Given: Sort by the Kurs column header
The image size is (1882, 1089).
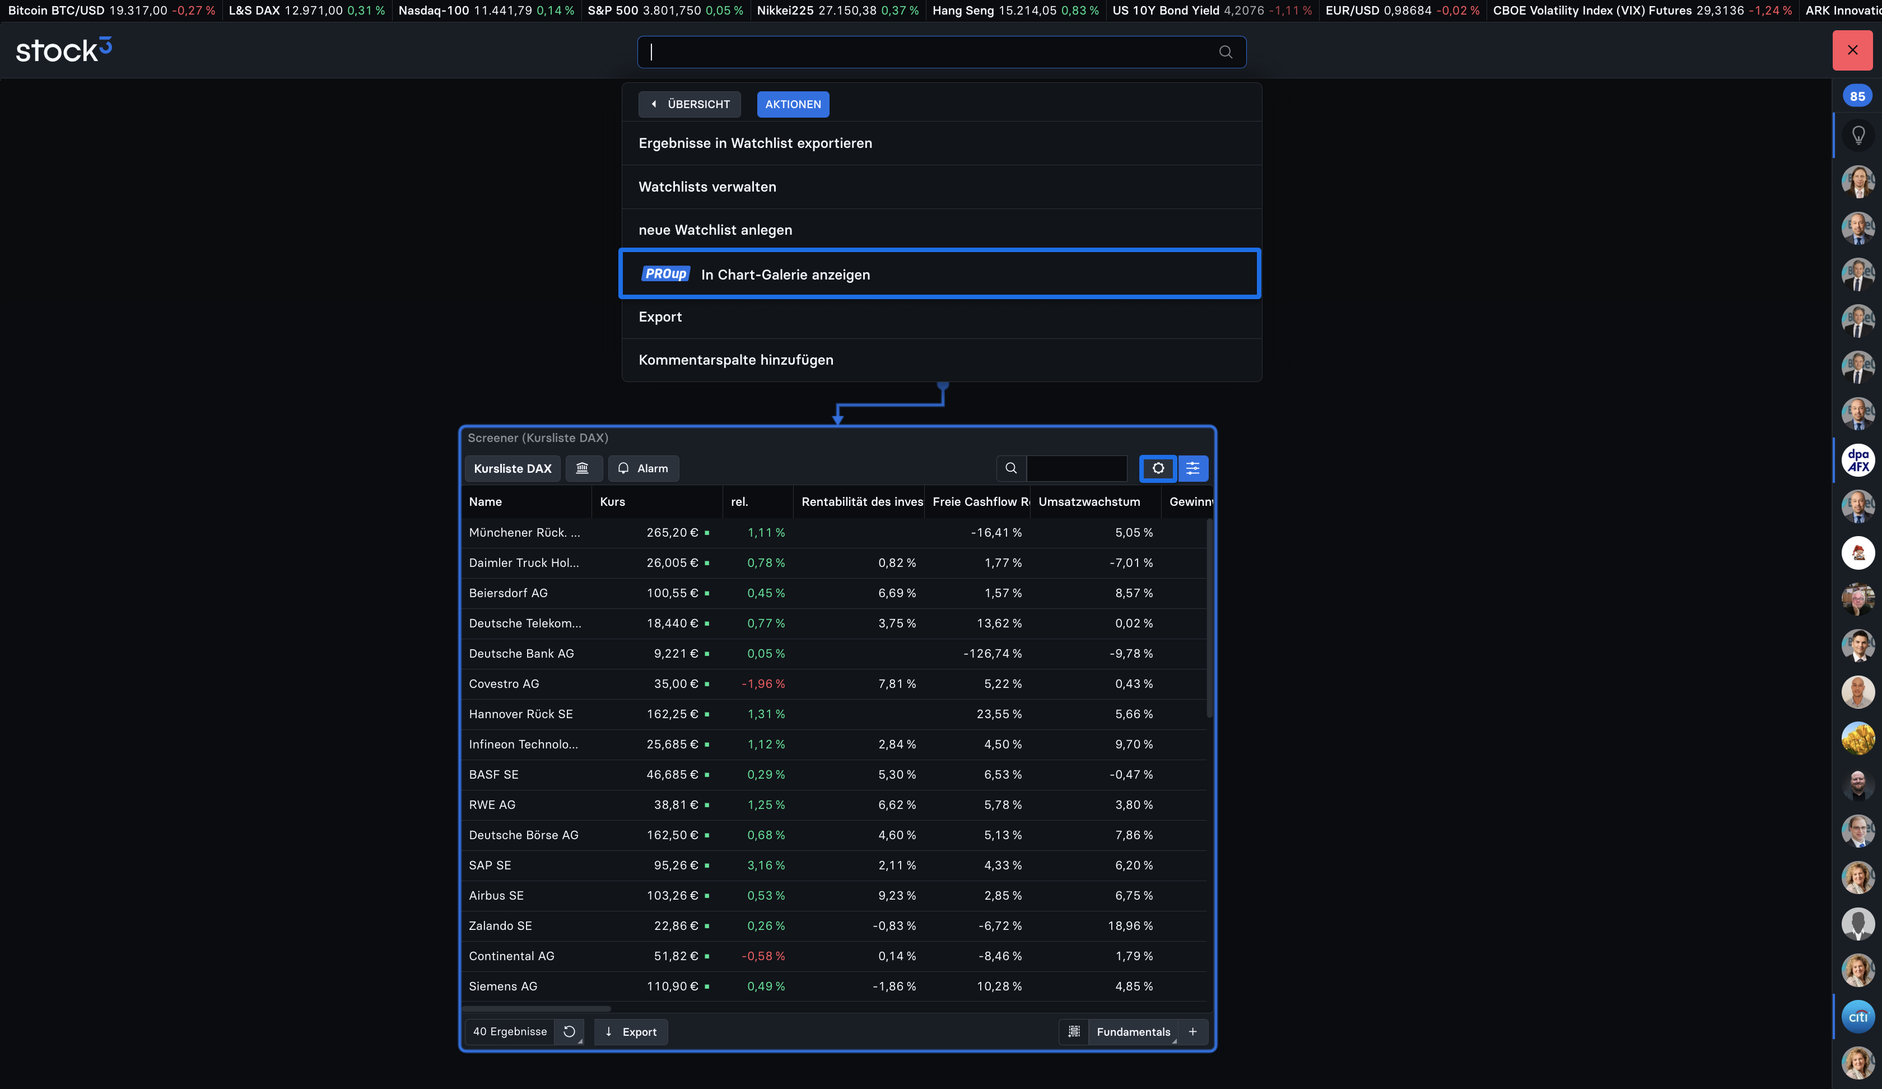Looking at the screenshot, I should coord(657,502).
